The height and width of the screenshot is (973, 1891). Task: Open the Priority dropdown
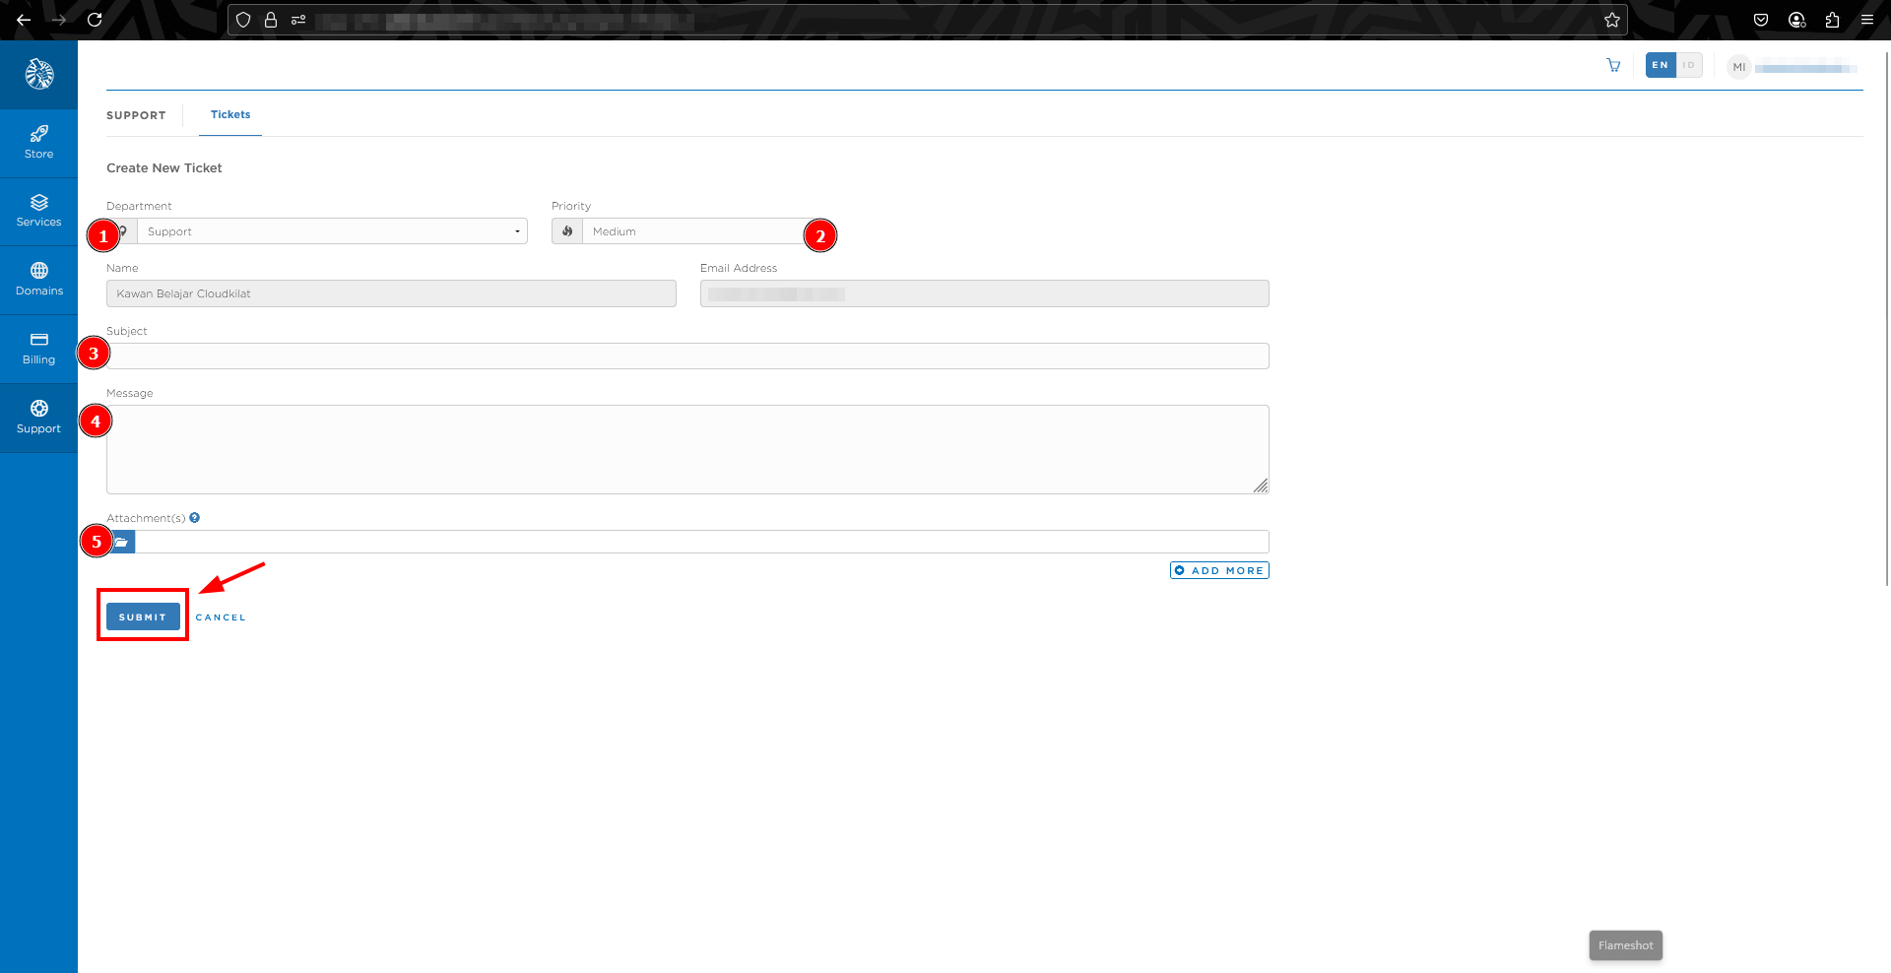coord(694,231)
